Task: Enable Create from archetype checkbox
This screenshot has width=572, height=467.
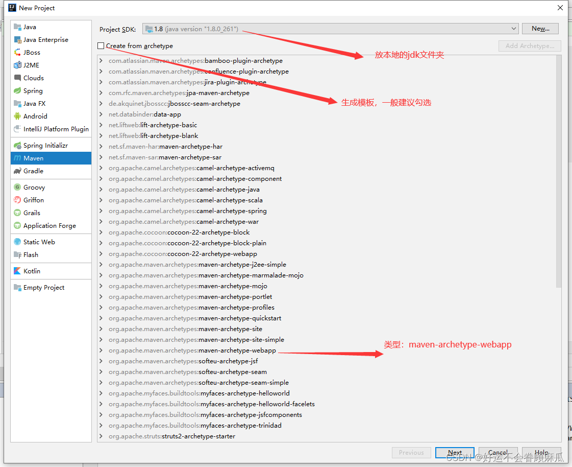Action: 101,45
